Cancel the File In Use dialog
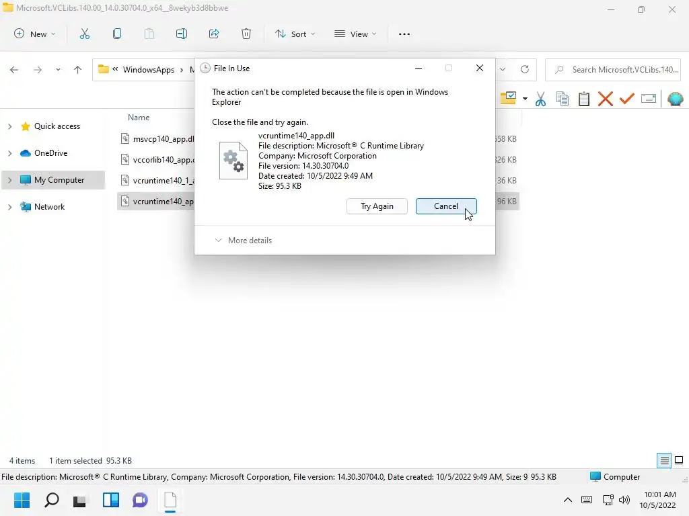 coord(446,206)
